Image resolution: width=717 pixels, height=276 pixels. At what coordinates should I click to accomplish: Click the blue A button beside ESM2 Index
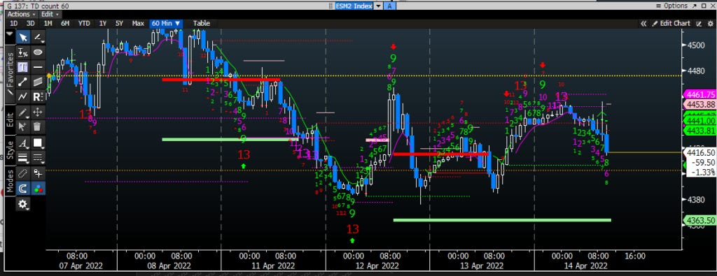click(389, 6)
